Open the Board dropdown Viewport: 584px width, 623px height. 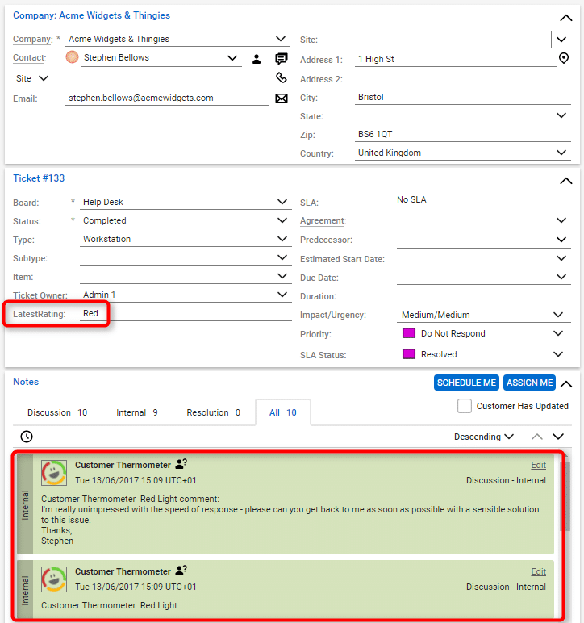pos(282,202)
